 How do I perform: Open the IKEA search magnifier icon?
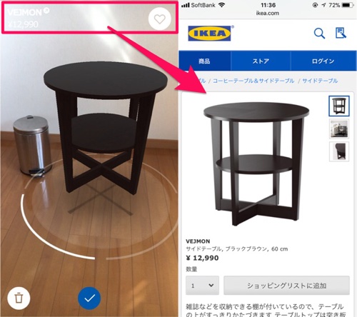[319, 33]
